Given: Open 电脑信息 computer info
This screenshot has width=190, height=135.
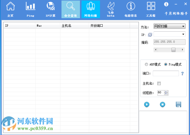Looking at the screenshot, I should coord(131,9).
